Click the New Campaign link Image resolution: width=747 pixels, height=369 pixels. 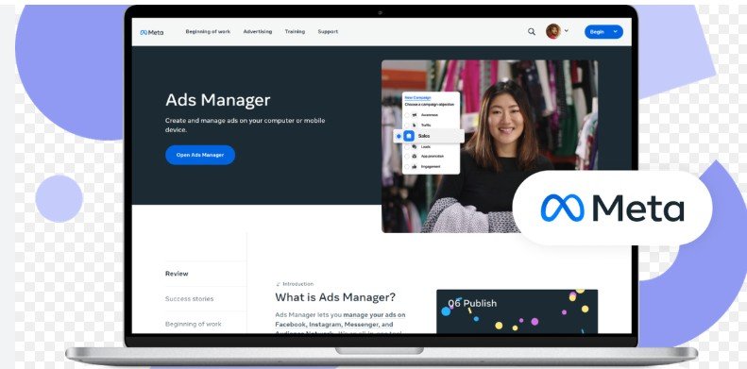coord(417,97)
